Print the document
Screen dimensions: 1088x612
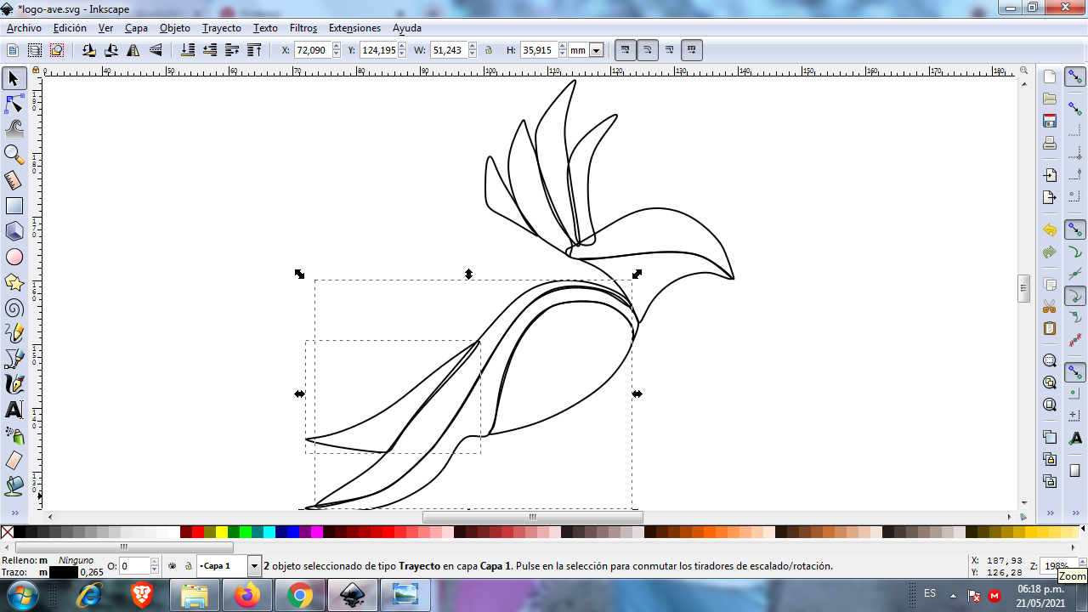[1050, 143]
